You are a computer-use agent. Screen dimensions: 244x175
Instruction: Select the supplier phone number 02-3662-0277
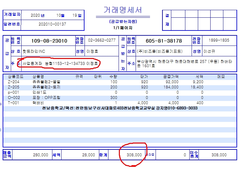pyautogui.click(x=102, y=40)
